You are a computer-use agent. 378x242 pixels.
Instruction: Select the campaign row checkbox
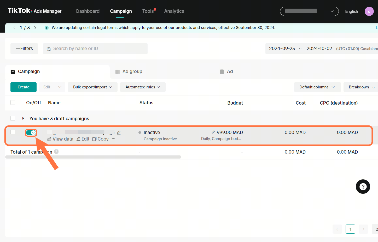point(13,132)
